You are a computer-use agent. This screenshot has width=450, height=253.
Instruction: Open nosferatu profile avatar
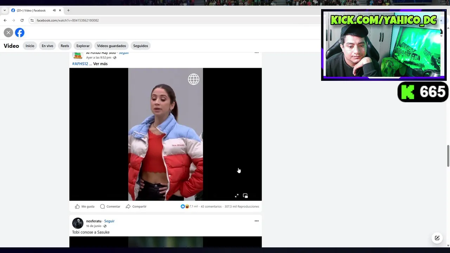click(78, 223)
